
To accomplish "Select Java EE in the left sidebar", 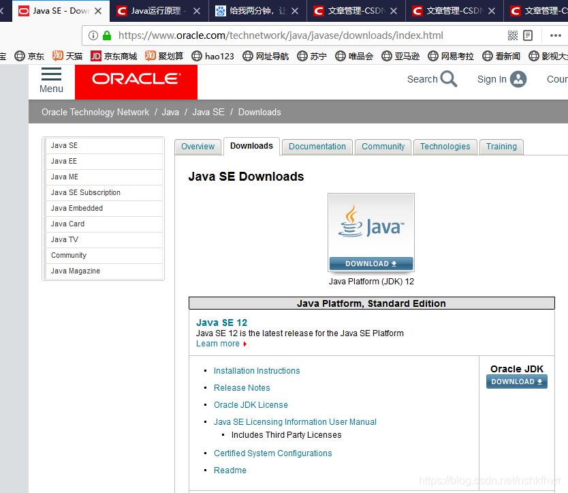I will [x=104, y=161].
